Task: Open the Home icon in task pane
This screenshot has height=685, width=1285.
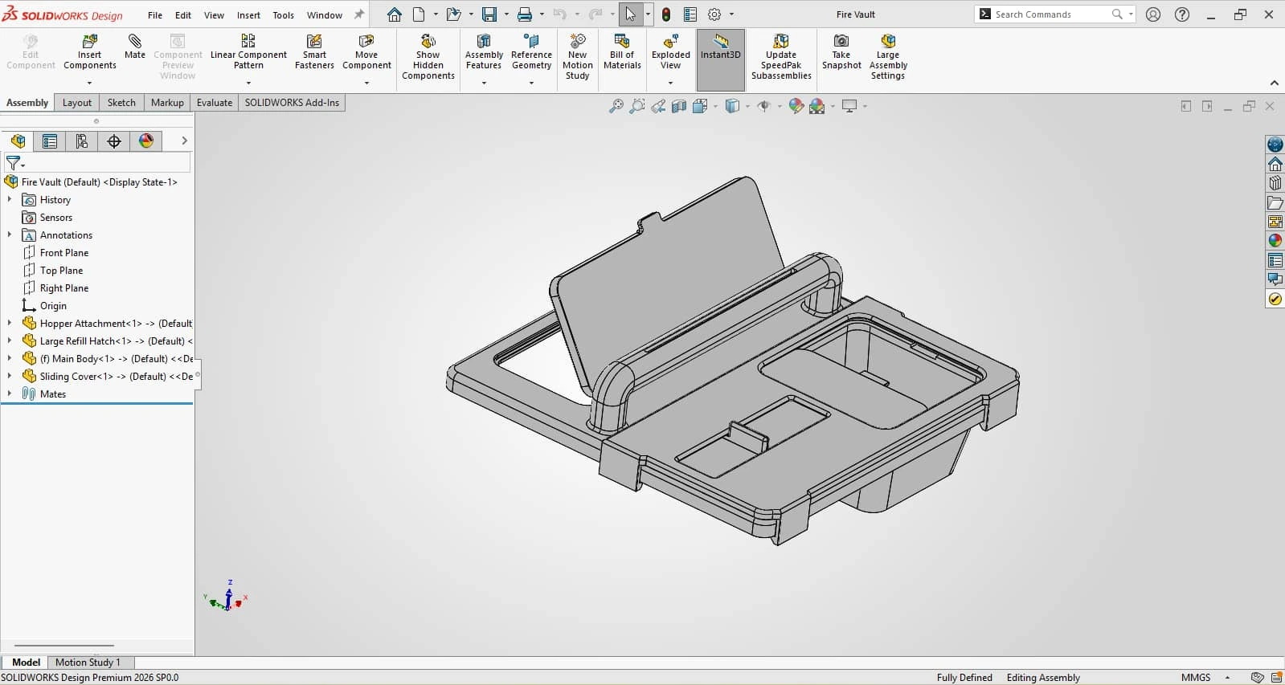Action: (x=1275, y=164)
